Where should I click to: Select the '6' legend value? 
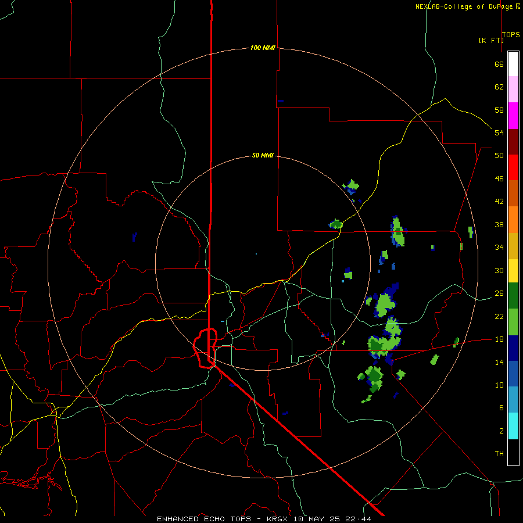point(501,408)
